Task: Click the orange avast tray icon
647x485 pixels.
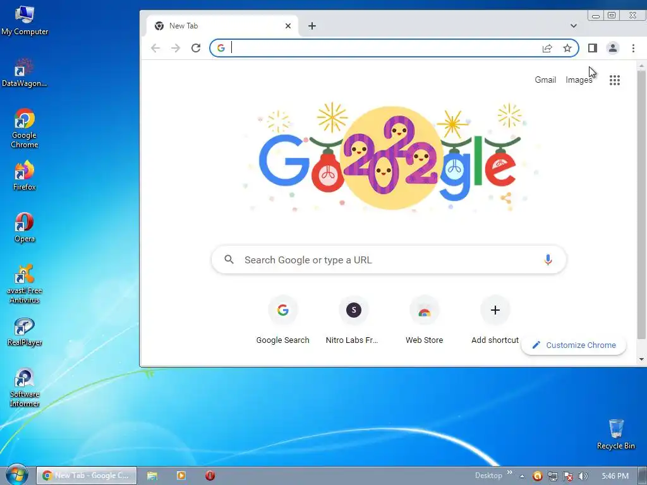Action: [x=537, y=476]
